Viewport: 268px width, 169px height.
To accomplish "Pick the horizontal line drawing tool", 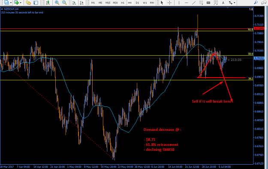I will click(x=187, y=3).
